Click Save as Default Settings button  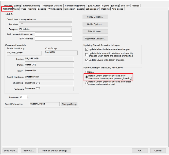[54, 150]
